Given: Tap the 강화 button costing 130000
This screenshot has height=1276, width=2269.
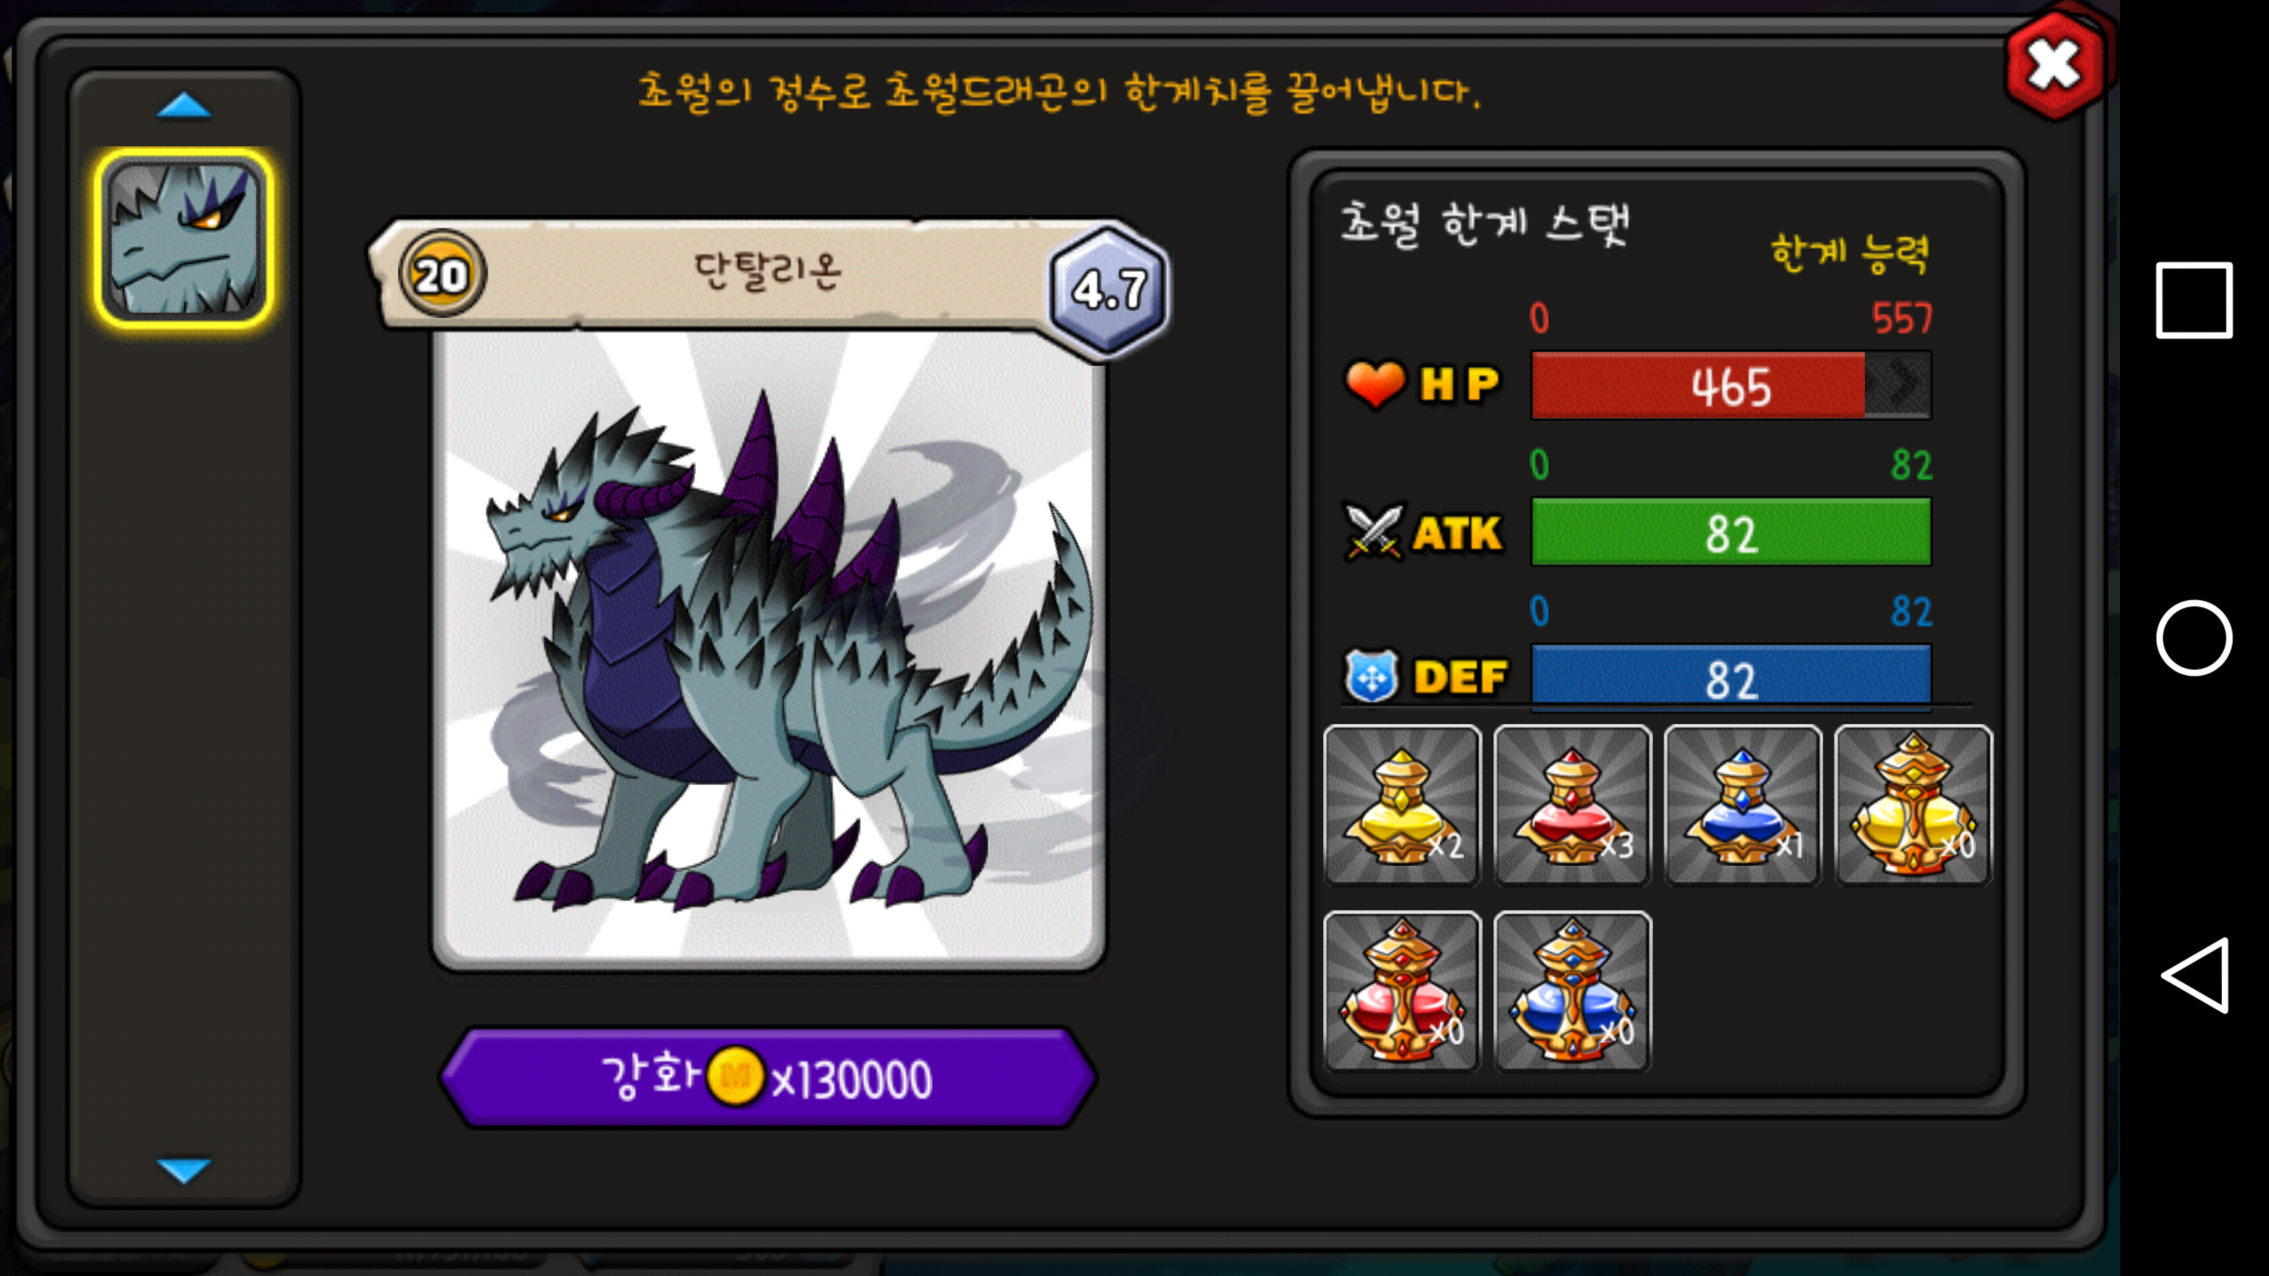Looking at the screenshot, I should point(768,1078).
